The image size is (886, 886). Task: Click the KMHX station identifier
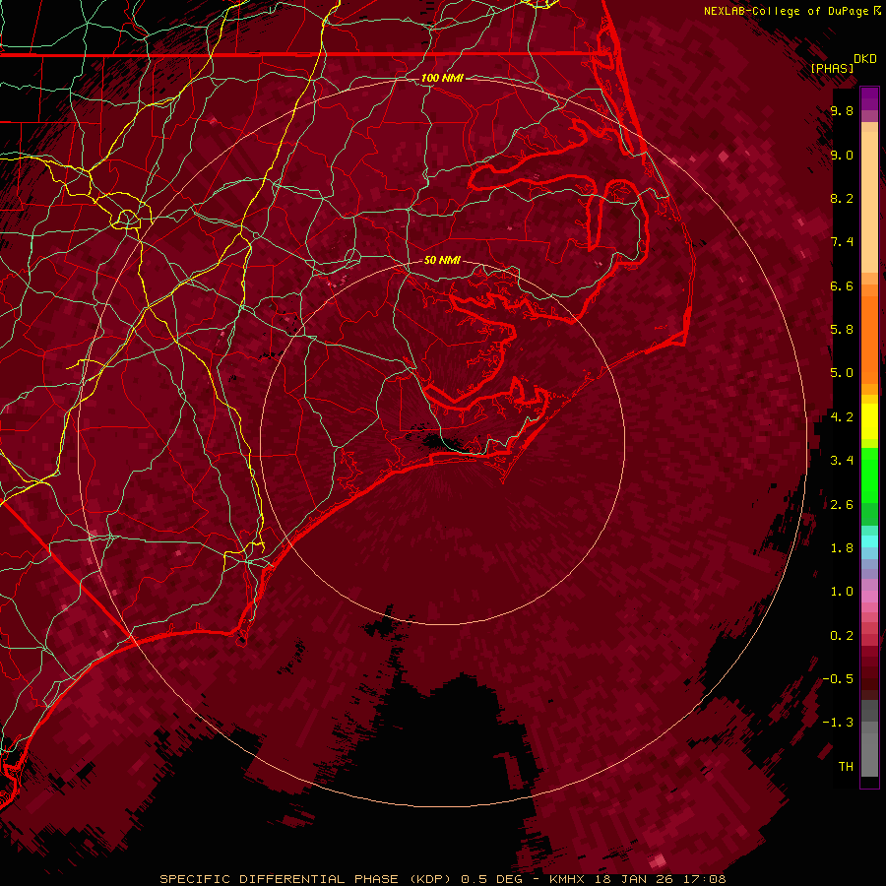pyautogui.click(x=566, y=879)
